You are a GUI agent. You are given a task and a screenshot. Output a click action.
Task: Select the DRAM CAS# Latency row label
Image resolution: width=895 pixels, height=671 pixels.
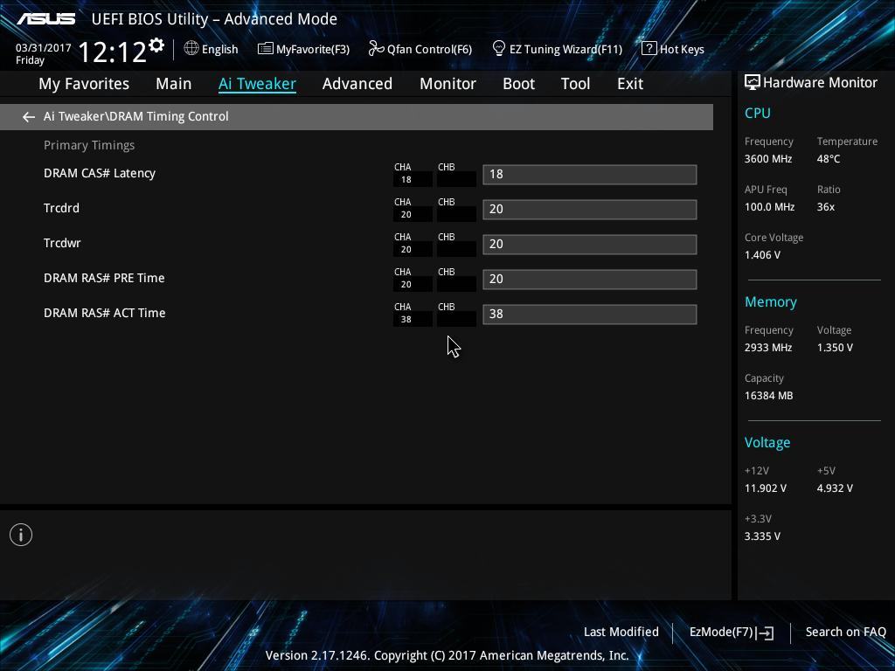coord(100,174)
